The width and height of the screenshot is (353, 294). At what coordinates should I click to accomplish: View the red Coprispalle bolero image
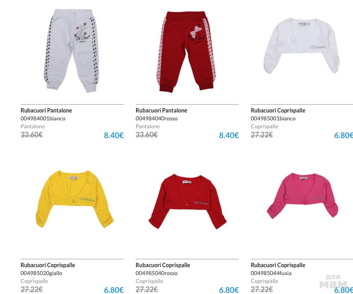click(x=187, y=202)
